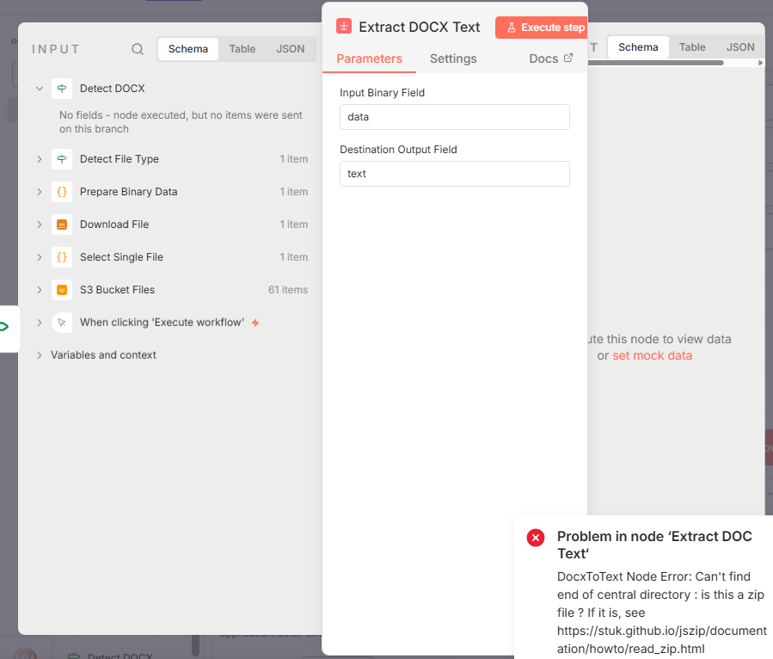Expand the Select Single File row
The image size is (773, 659).
pos(40,257)
